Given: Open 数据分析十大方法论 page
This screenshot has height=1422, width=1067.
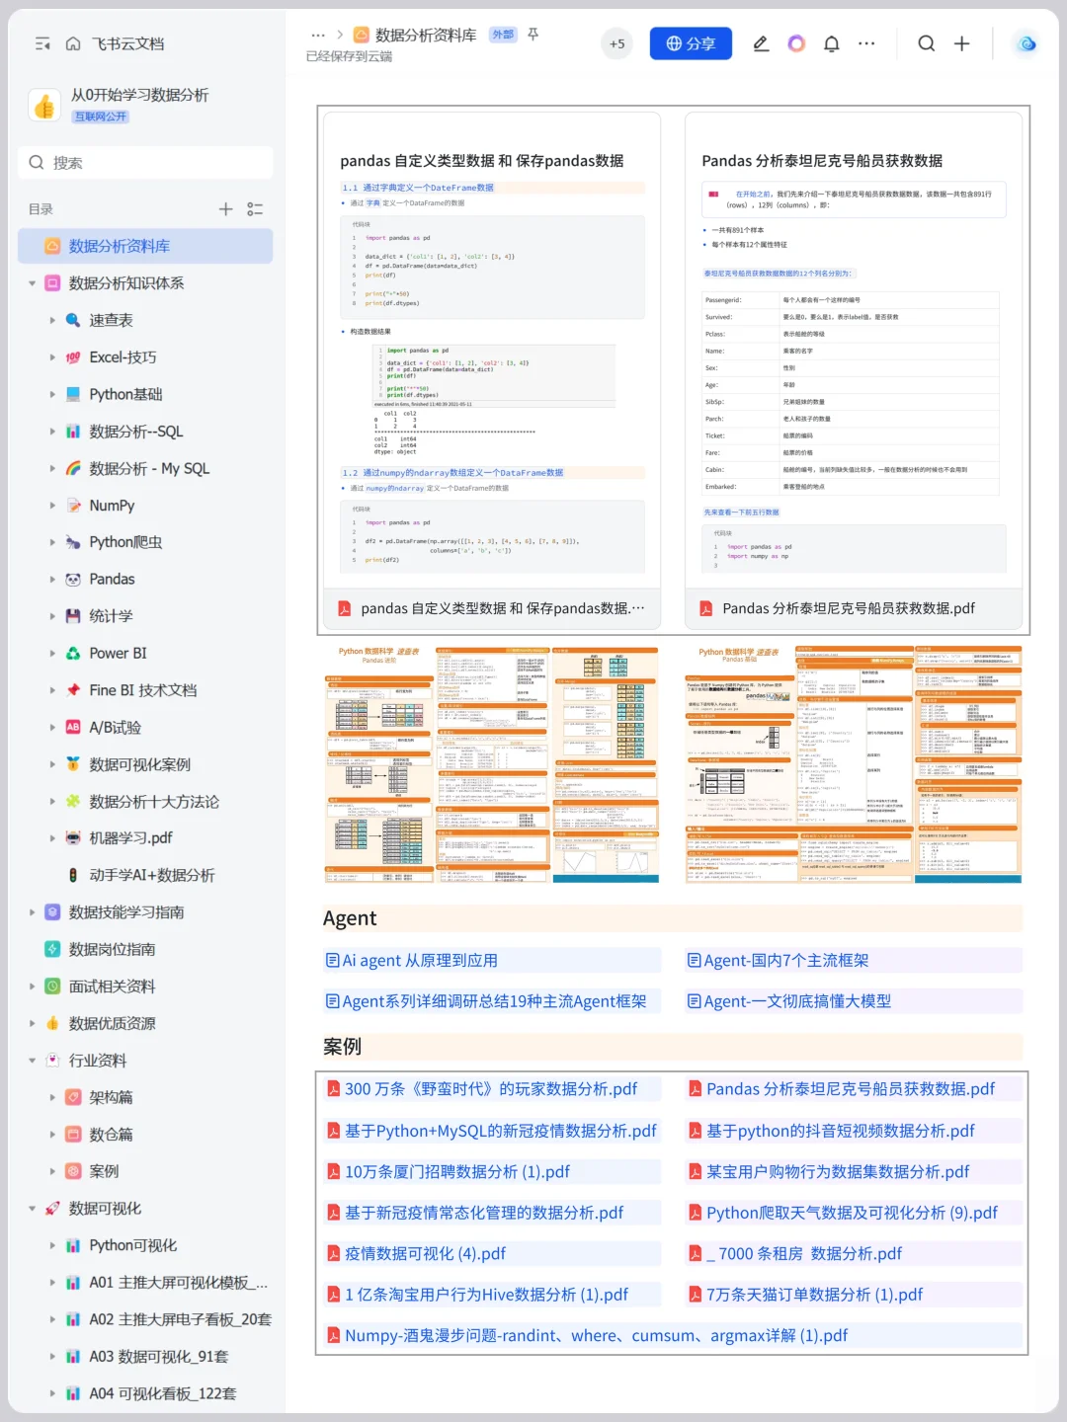Looking at the screenshot, I should coord(153,802).
